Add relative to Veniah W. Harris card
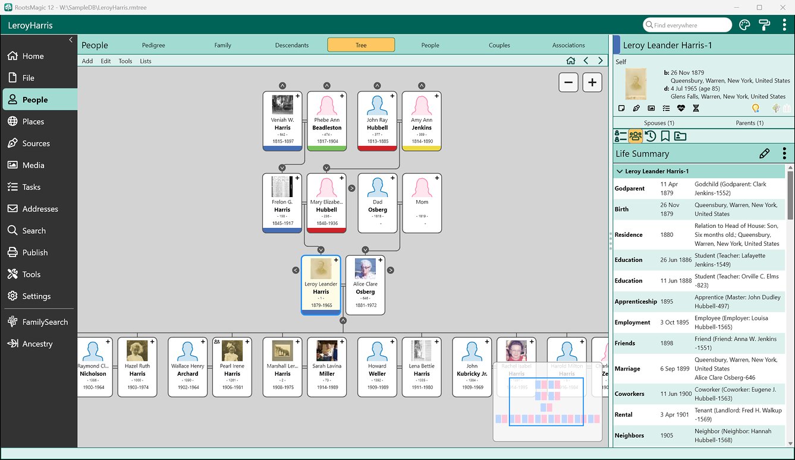 [298, 96]
